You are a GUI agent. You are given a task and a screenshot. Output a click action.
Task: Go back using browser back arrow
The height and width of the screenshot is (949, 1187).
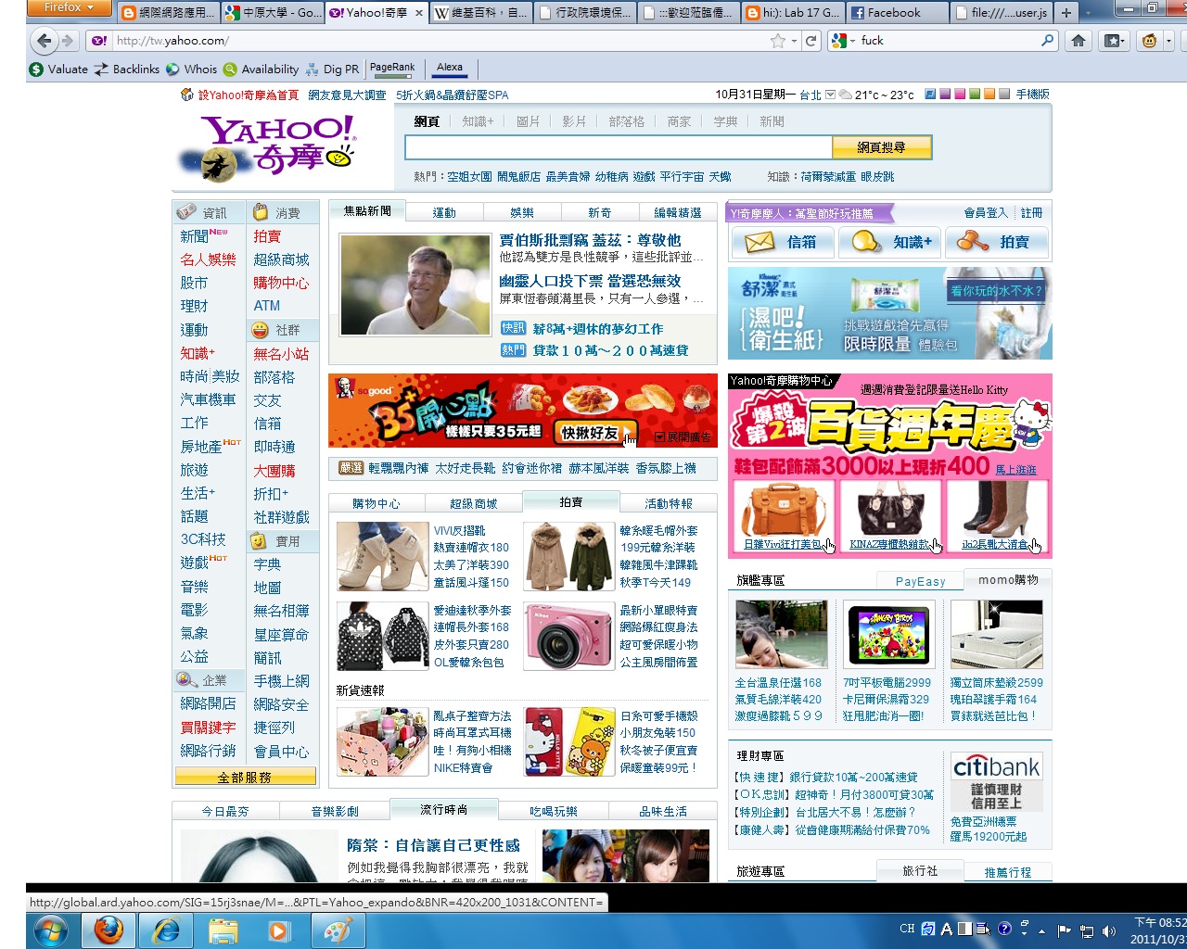pos(44,41)
